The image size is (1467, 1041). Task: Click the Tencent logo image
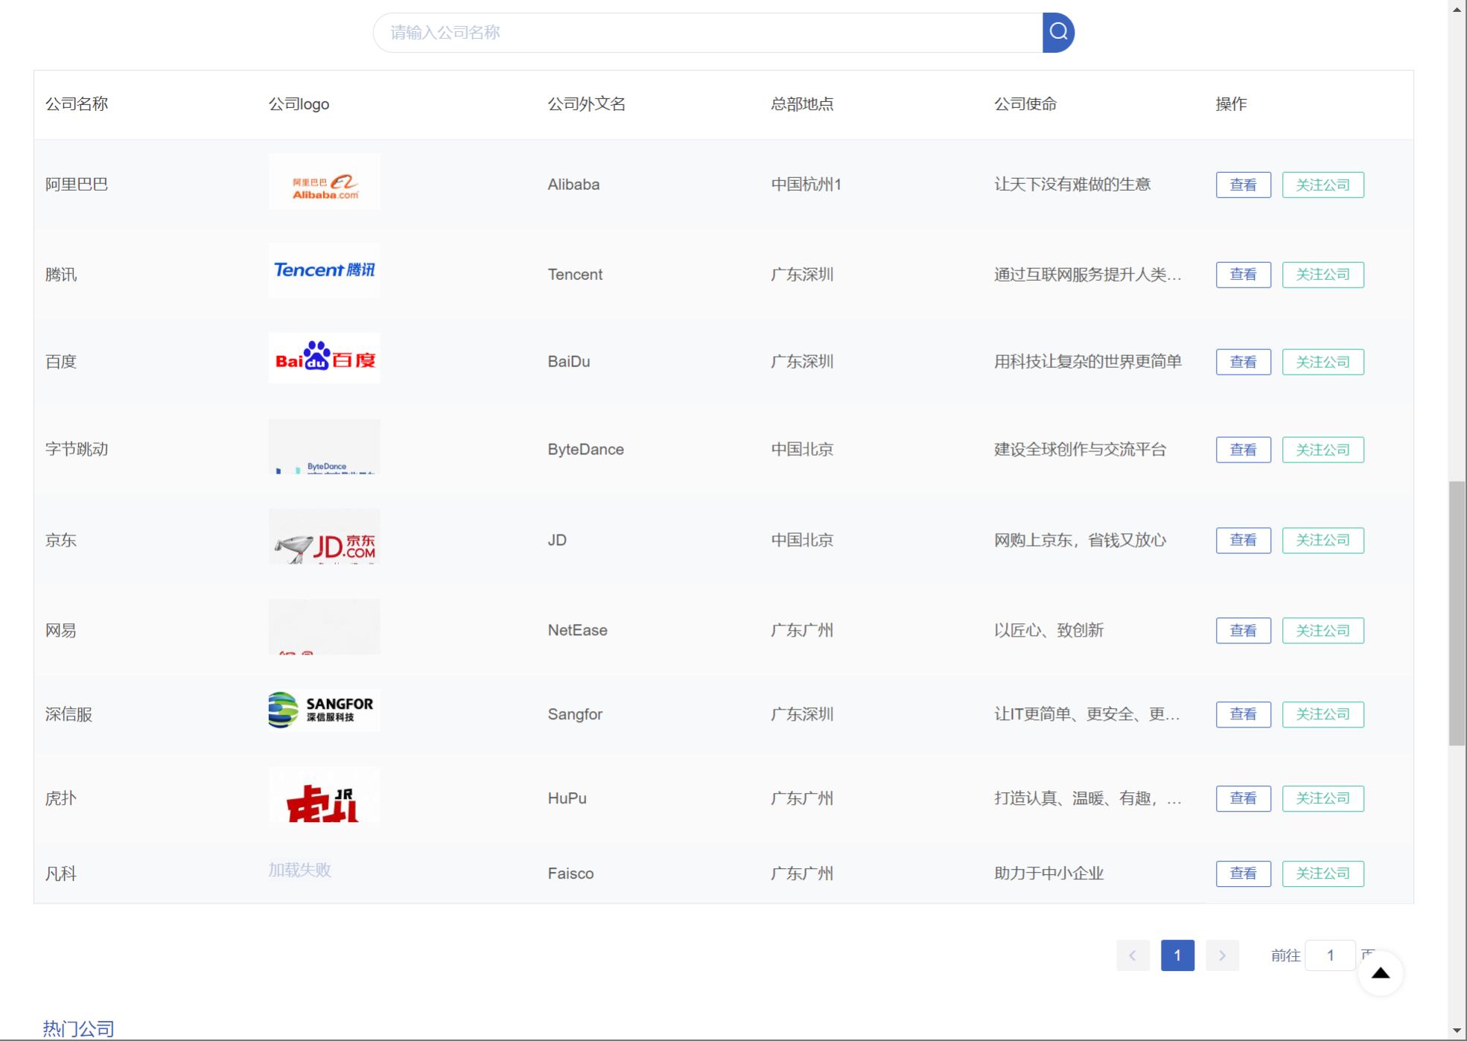[324, 270]
